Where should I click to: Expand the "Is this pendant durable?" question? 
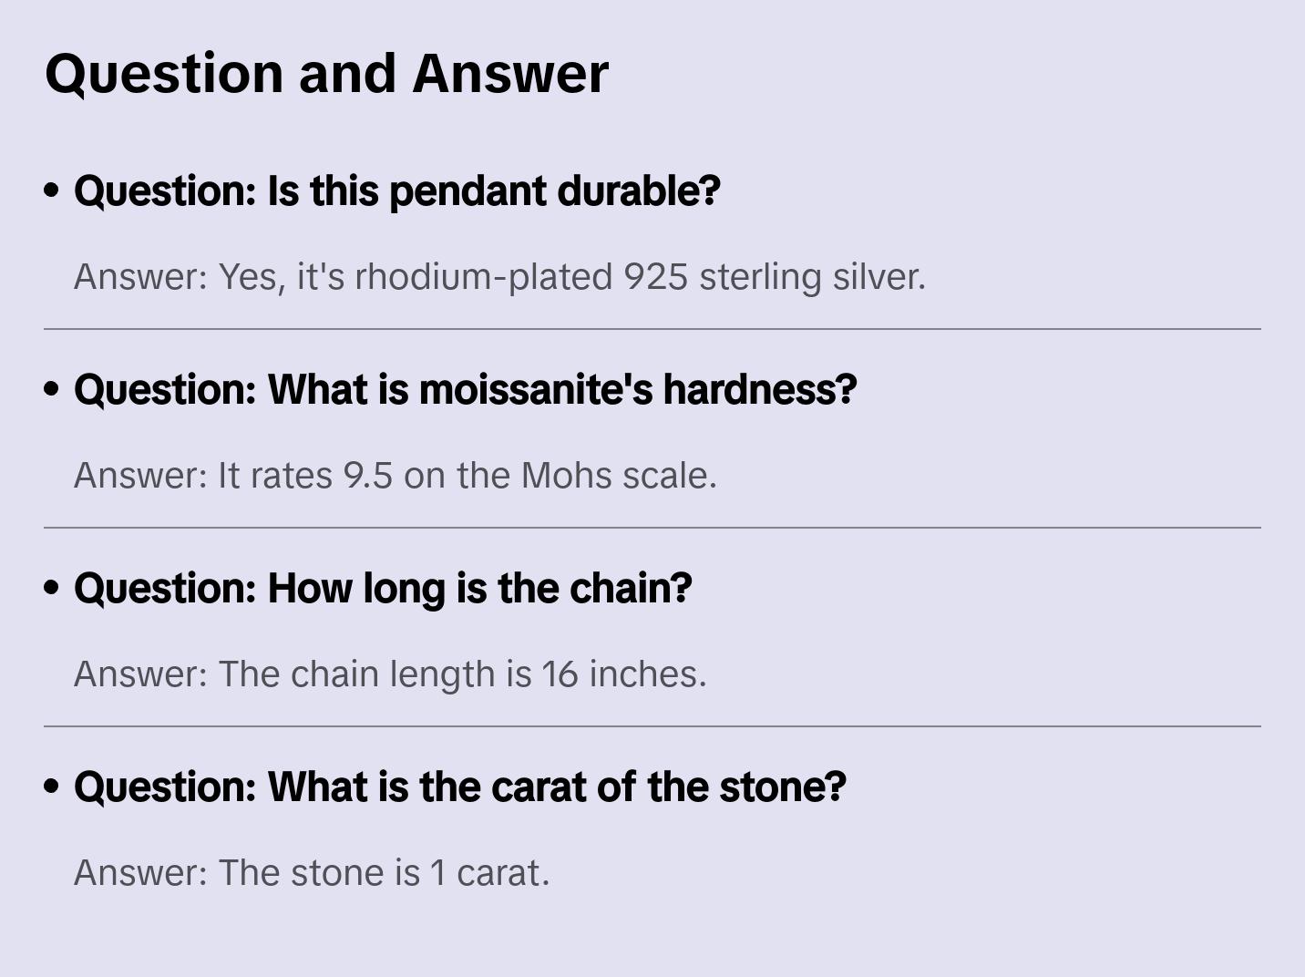pyautogui.click(x=397, y=190)
